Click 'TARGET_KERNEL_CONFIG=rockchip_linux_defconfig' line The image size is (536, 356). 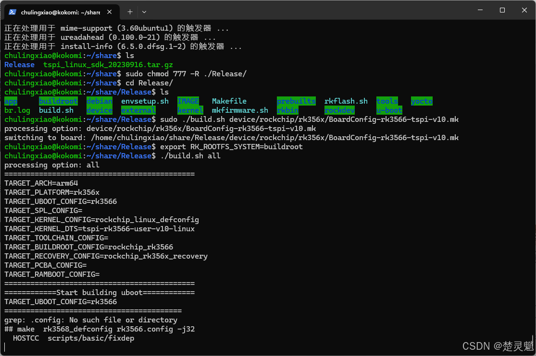coord(101,220)
